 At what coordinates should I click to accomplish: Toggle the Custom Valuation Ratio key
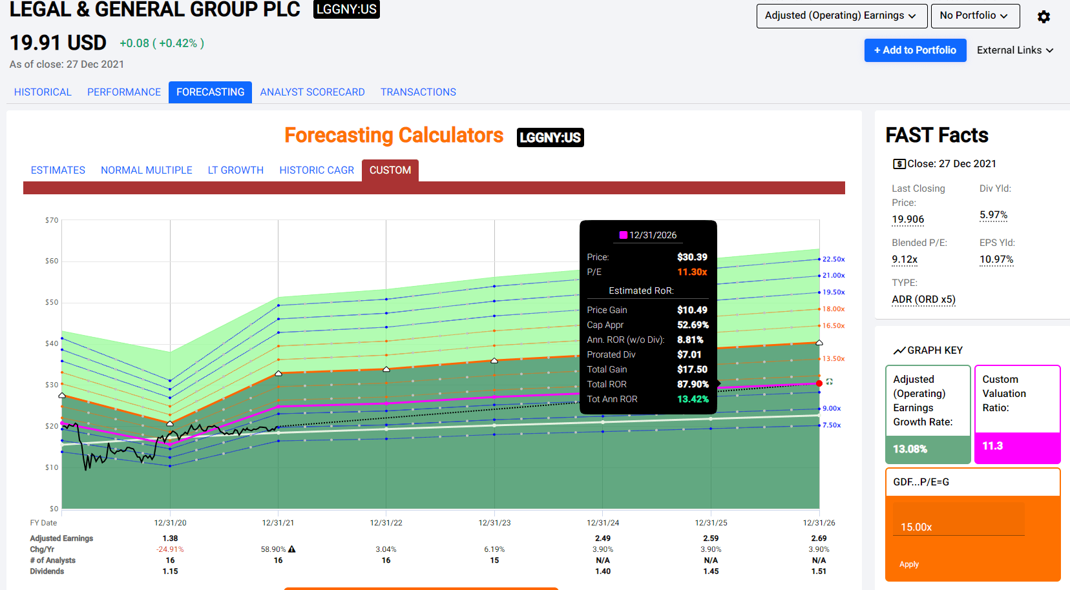click(x=1018, y=414)
